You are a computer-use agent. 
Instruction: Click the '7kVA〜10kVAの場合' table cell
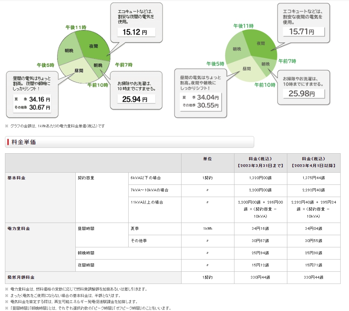point(155,191)
